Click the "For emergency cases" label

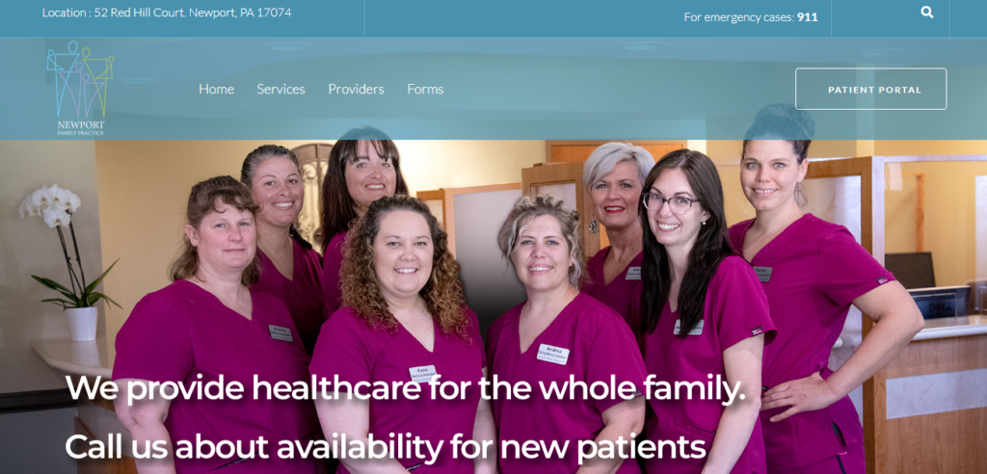(739, 17)
